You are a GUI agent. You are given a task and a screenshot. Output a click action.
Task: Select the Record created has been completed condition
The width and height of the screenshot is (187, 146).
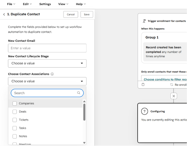pyautogui.click(x=165, y=52)
